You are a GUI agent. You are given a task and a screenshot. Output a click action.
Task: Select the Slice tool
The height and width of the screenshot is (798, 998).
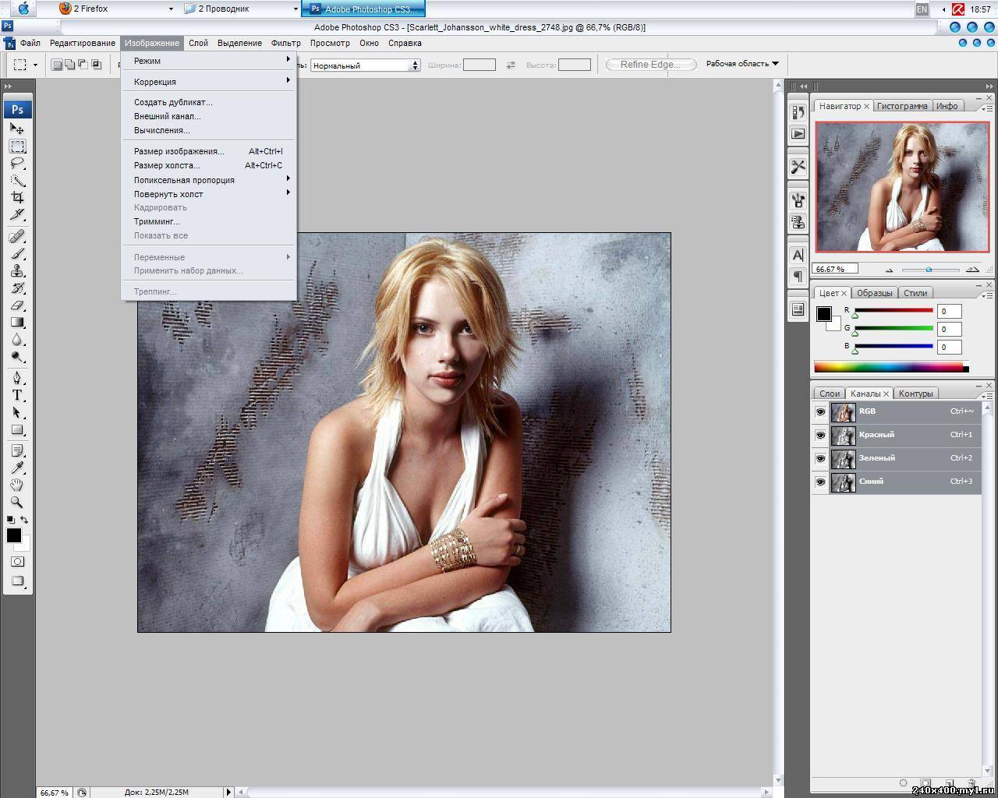[17, 214]
